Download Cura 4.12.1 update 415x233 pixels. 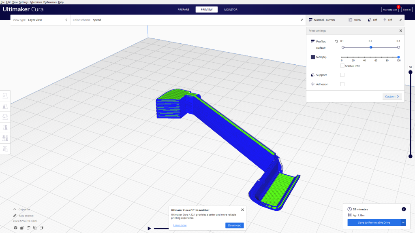235,225
